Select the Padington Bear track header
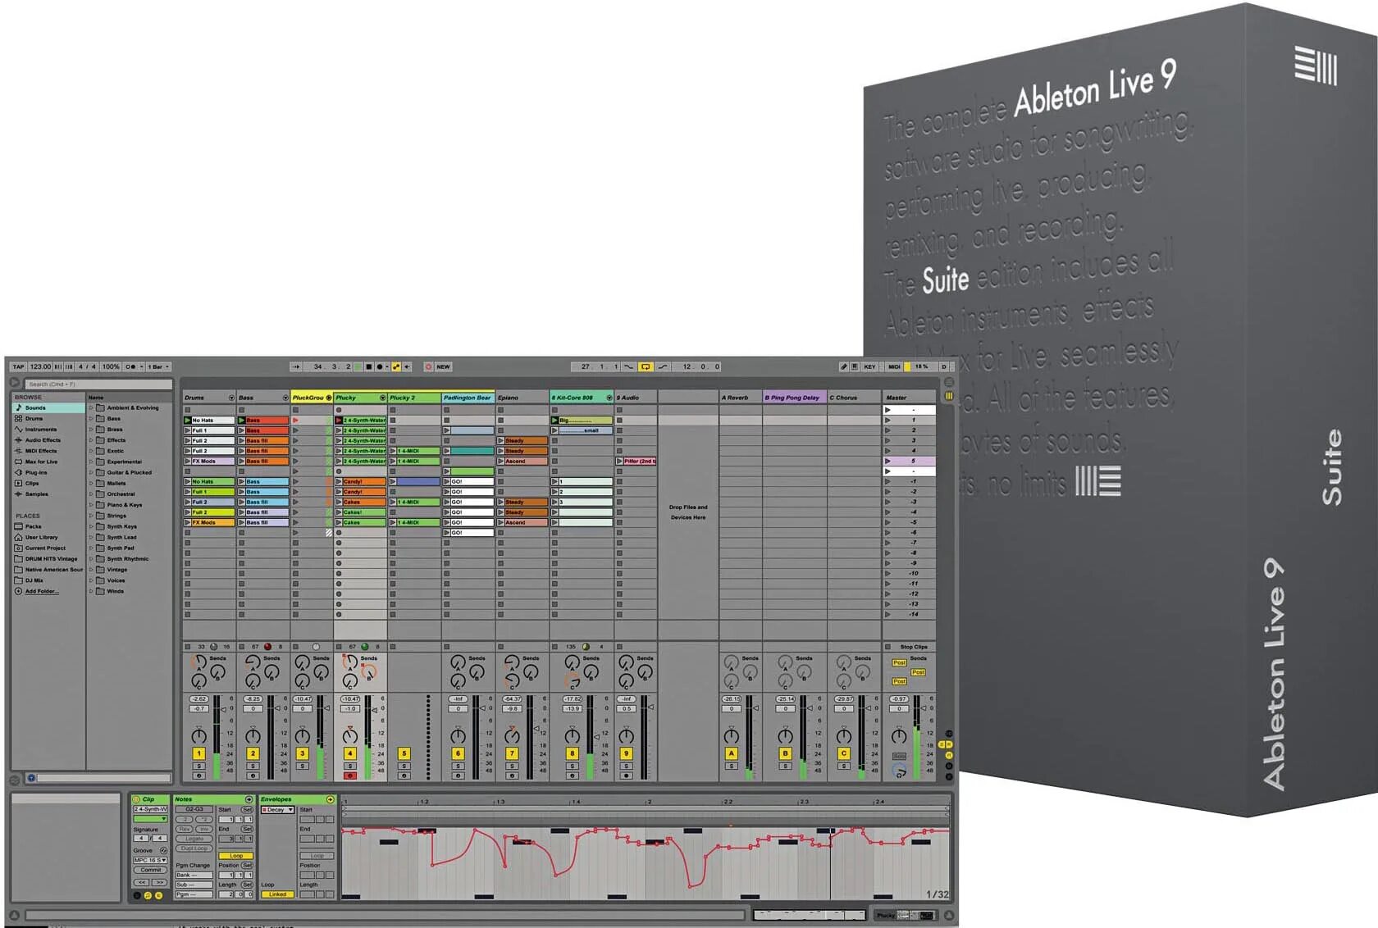1378x928 pixels. (x=468, y=398)
